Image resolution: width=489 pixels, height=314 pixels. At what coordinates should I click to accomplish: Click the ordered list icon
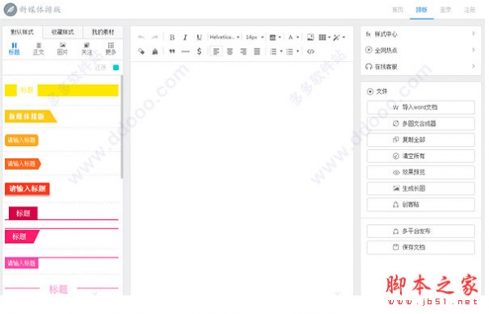click(x=273, y=51)
